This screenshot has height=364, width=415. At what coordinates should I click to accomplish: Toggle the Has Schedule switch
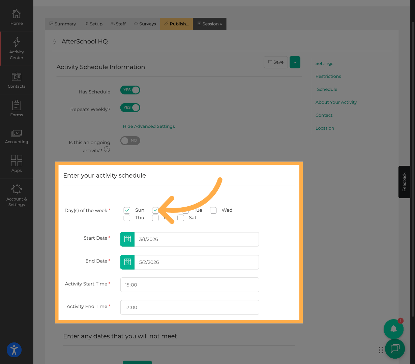tap(130, 90)
